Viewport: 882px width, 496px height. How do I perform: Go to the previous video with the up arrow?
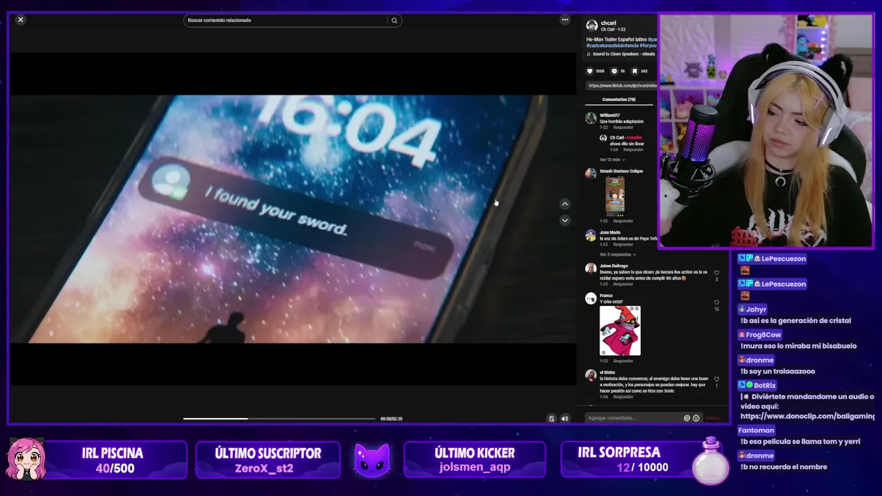[565, 204]
